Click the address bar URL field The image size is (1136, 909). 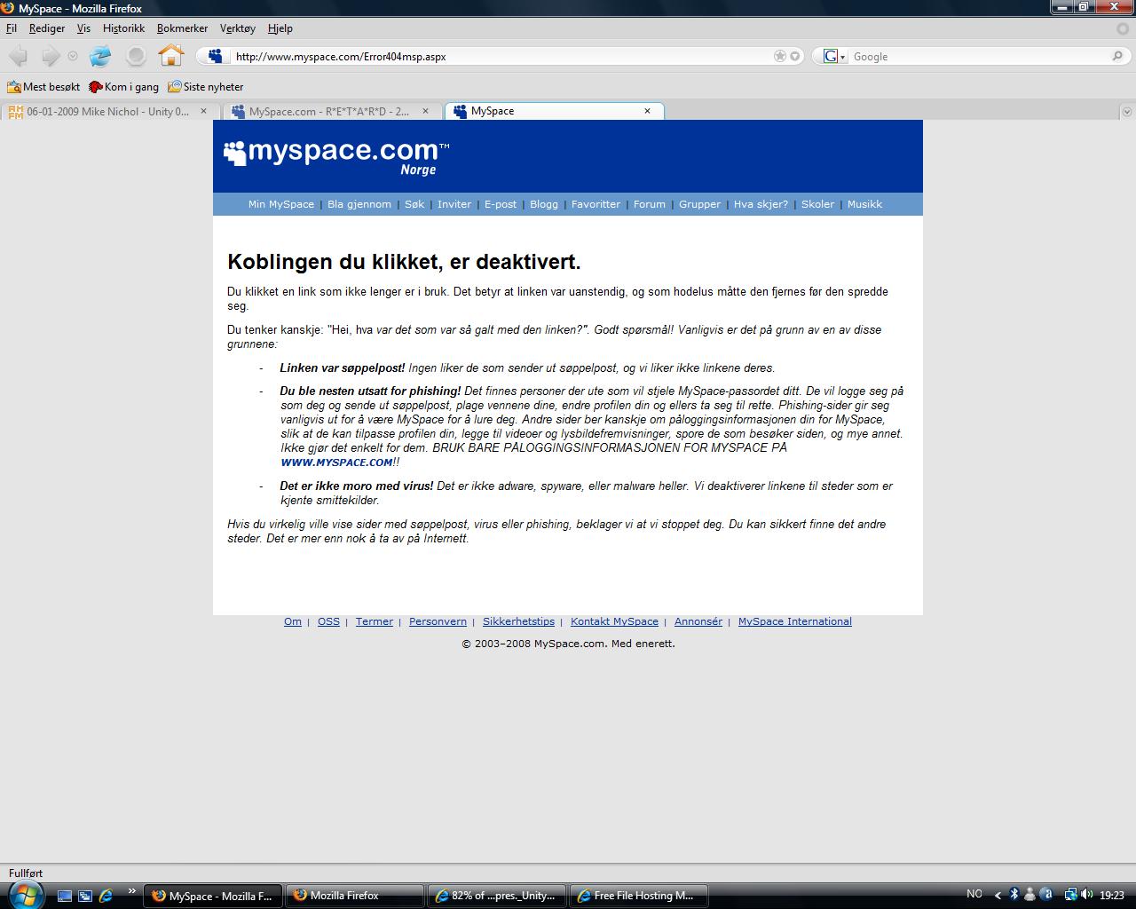coord(500,56)
